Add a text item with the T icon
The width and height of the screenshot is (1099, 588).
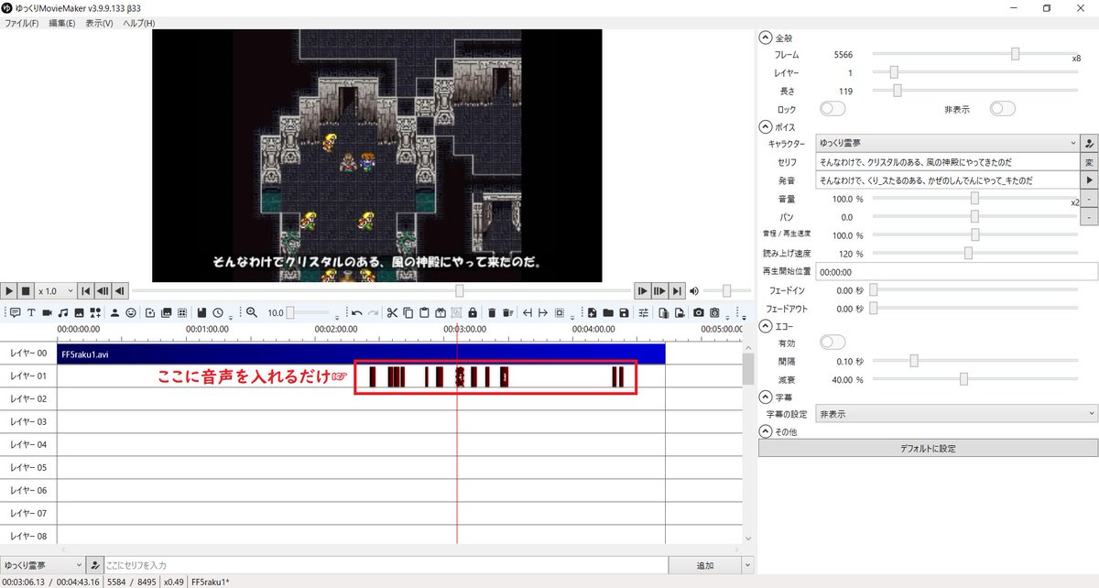click(31, 312)
